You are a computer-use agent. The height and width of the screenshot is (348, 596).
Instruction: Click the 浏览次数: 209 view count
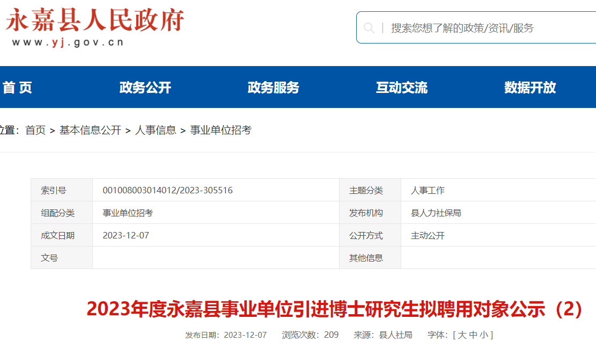[x=310, y=335]
